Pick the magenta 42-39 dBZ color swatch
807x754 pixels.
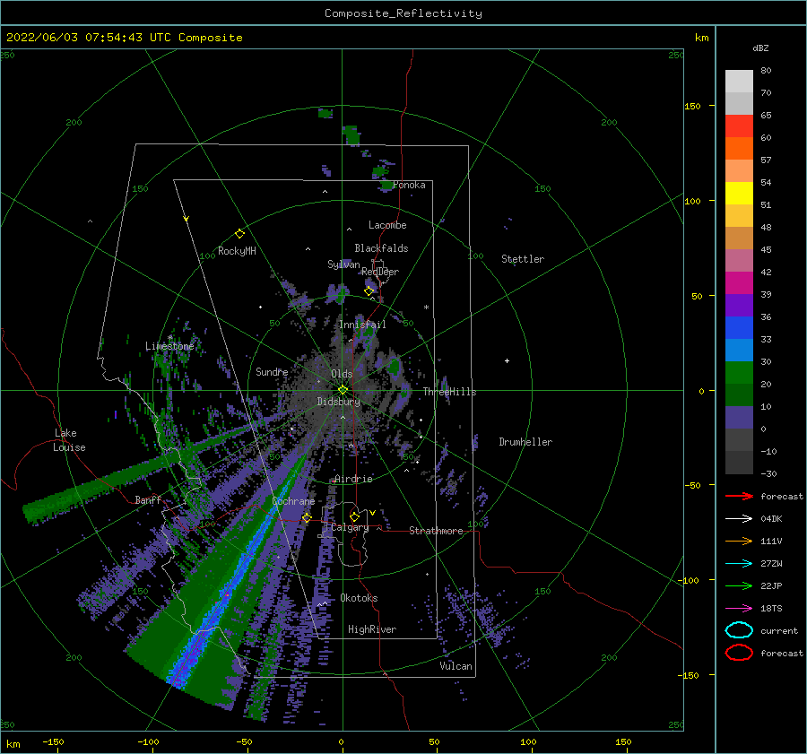pyautogui.click(x=739, y=283)
